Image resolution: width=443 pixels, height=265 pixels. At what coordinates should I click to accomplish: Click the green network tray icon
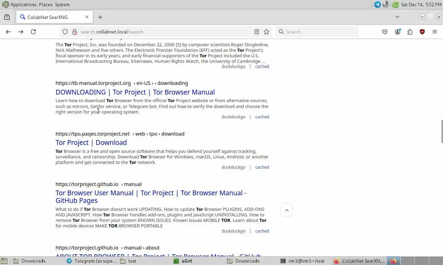coord(395,4)
